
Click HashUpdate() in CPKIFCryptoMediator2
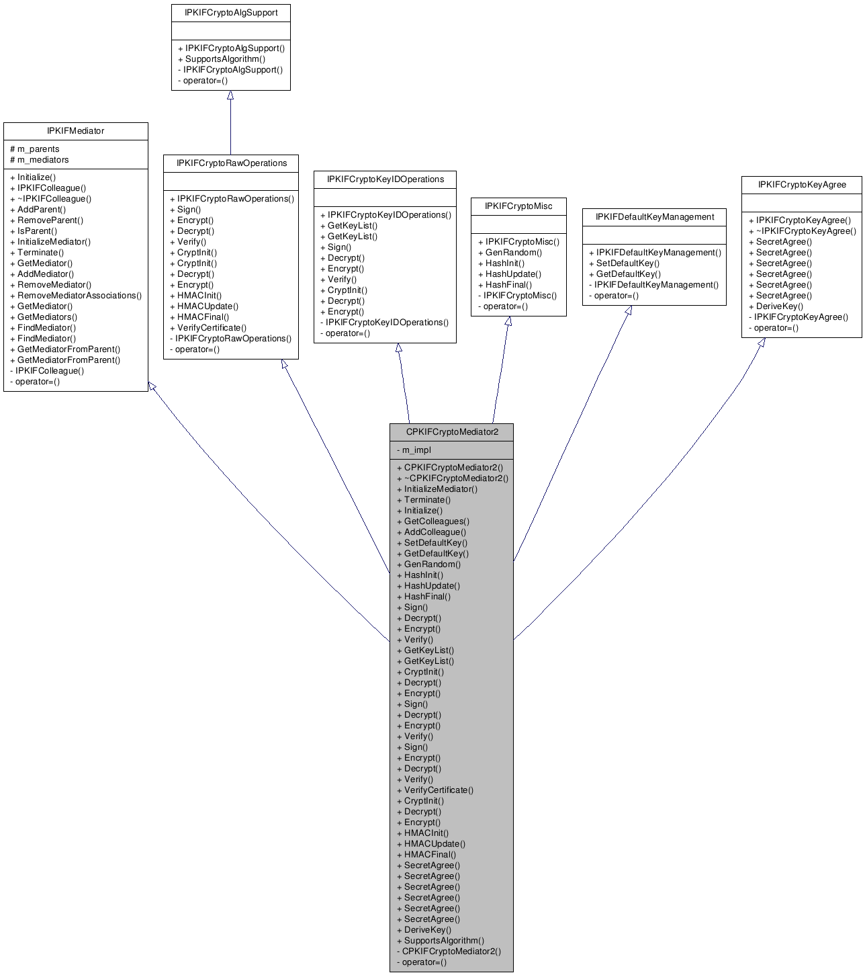[428, 586]
